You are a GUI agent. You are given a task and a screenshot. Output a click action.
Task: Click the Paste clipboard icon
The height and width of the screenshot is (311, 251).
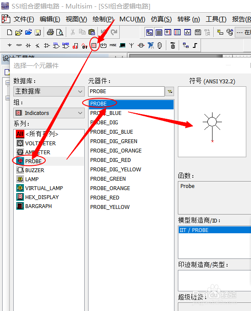92,32
